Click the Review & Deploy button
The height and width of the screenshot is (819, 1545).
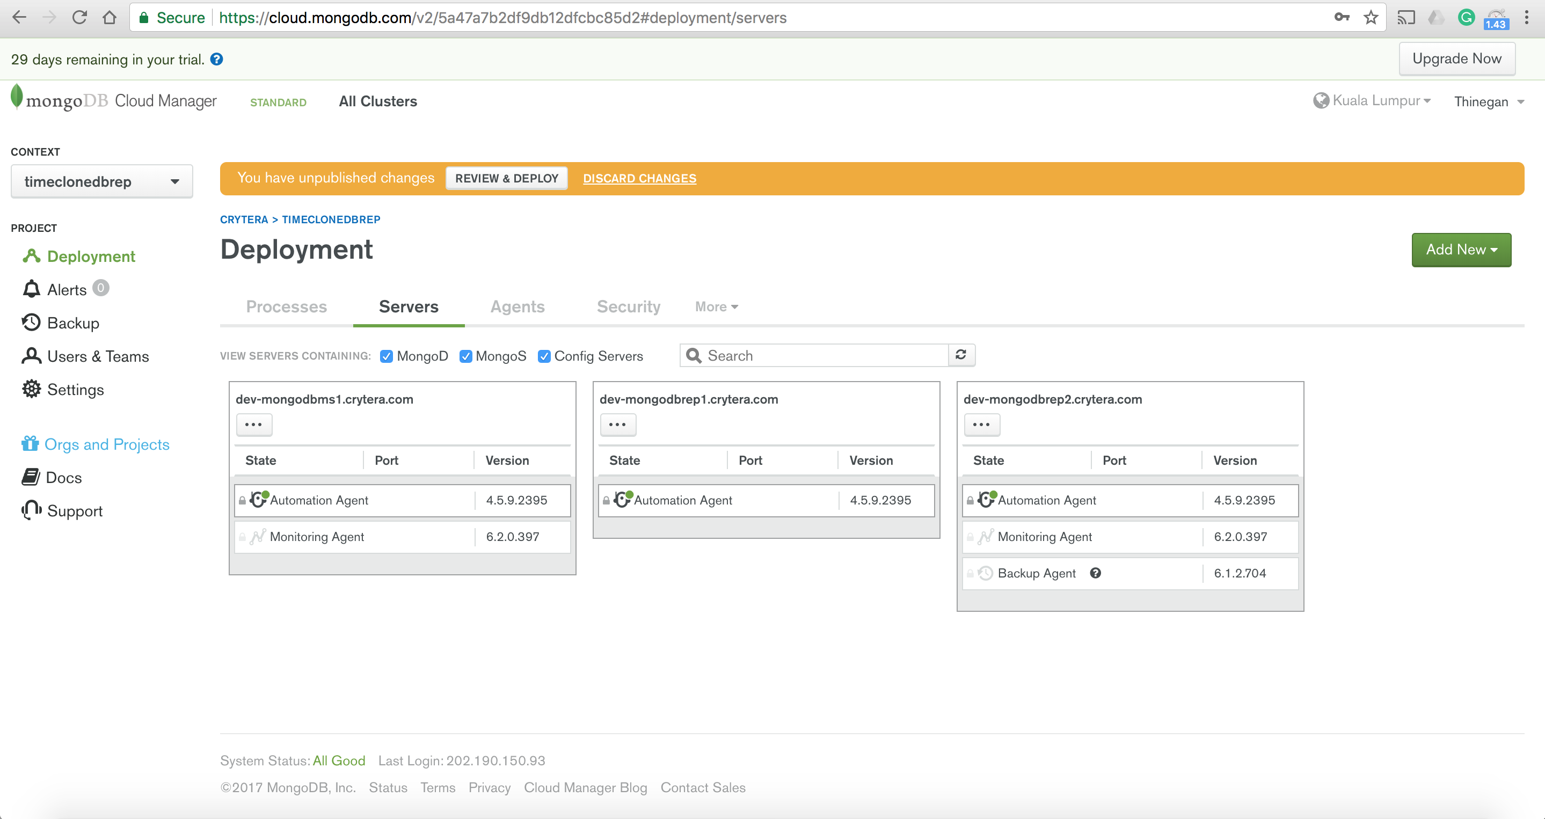coord(506,179)
